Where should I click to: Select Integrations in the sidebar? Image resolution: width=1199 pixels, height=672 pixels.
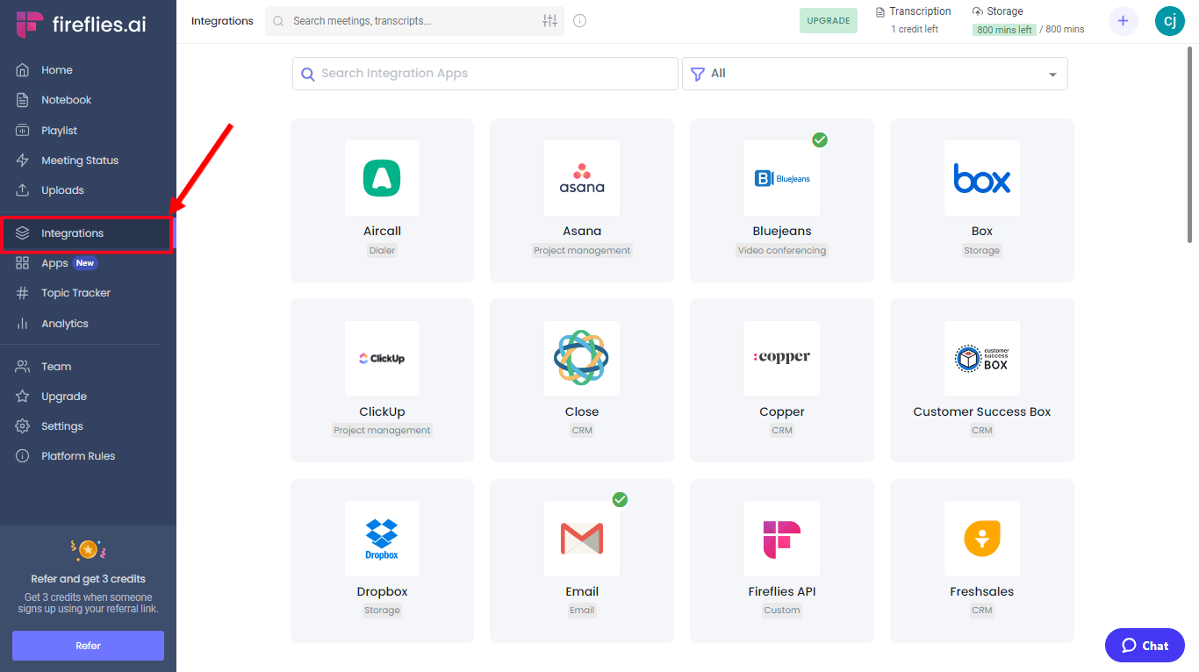tap(86, 233)
